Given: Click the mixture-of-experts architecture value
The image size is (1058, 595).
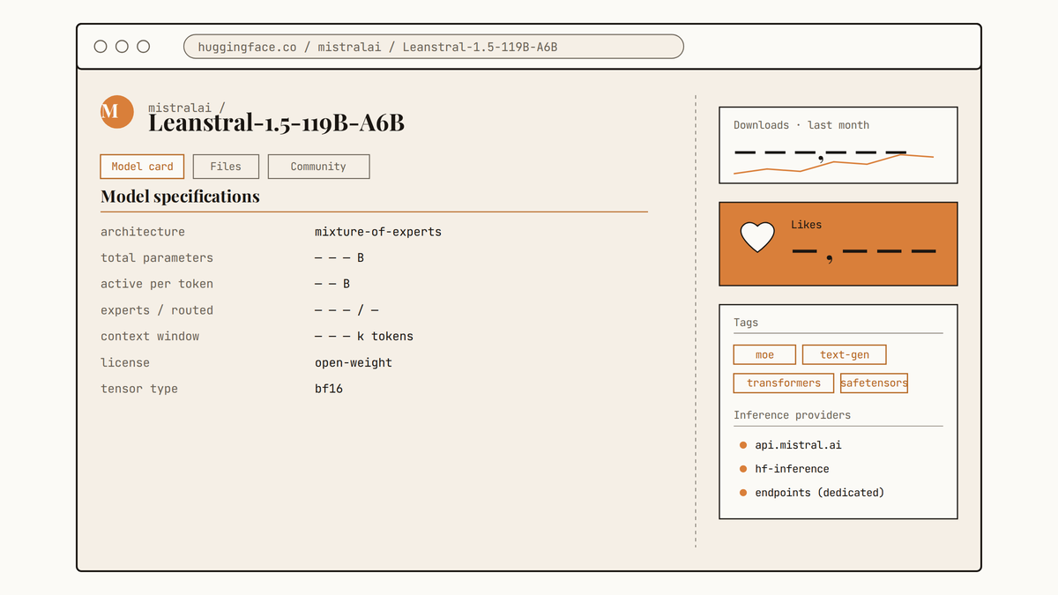Looking at the screenshot, I should 378,232.
